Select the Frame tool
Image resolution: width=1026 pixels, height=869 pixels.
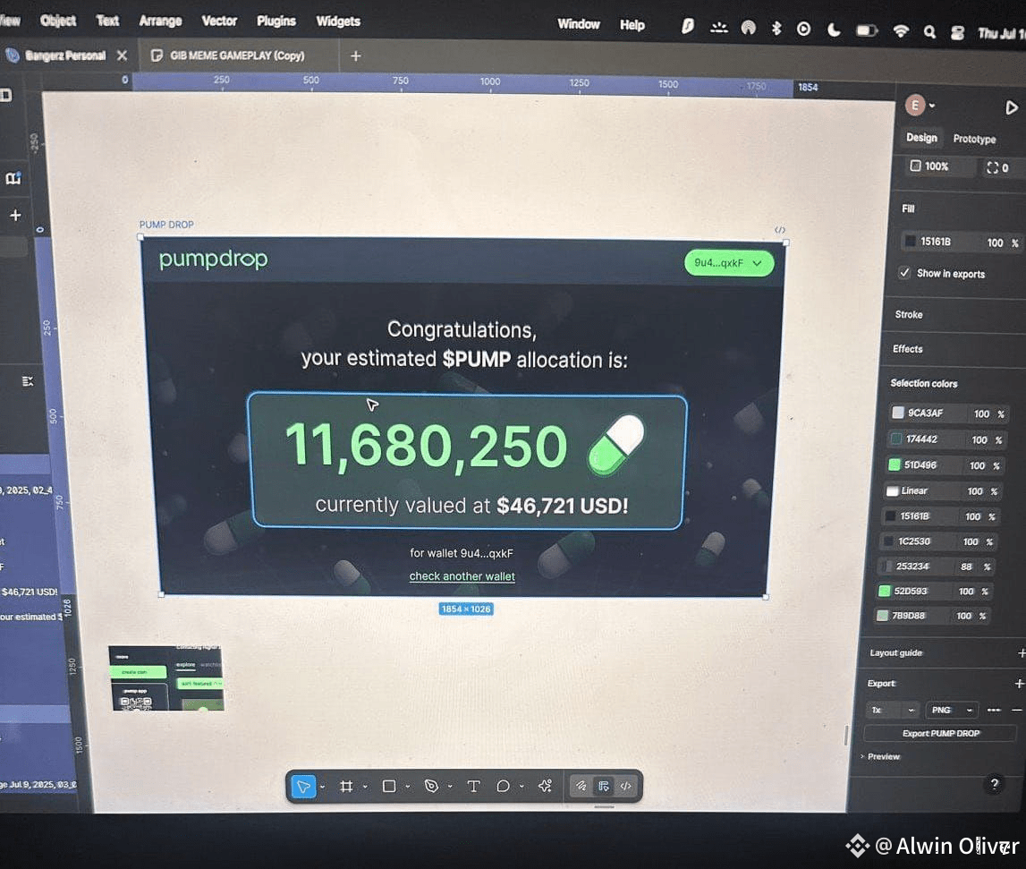346,786
